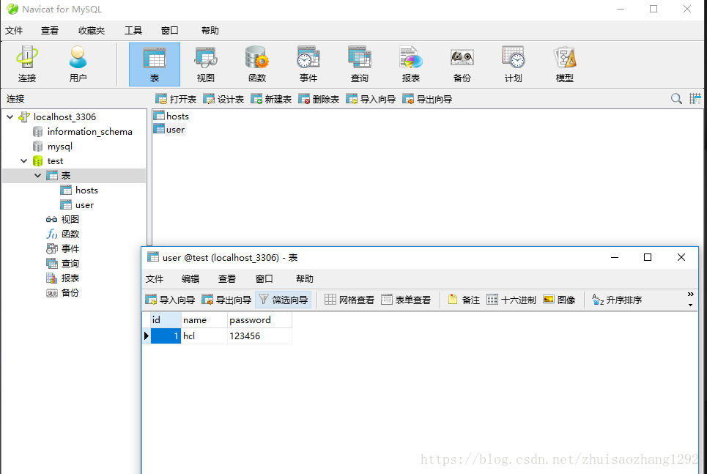Click 新建表 (New Table) button
The width and height of the screenshot is (707, 474).
coord(271,99)
